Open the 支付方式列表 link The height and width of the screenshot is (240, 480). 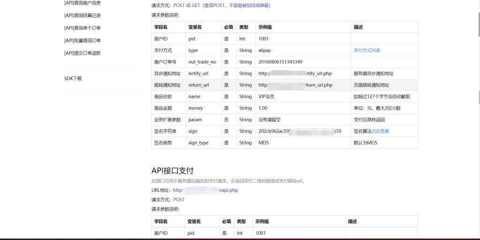(367, 51)
